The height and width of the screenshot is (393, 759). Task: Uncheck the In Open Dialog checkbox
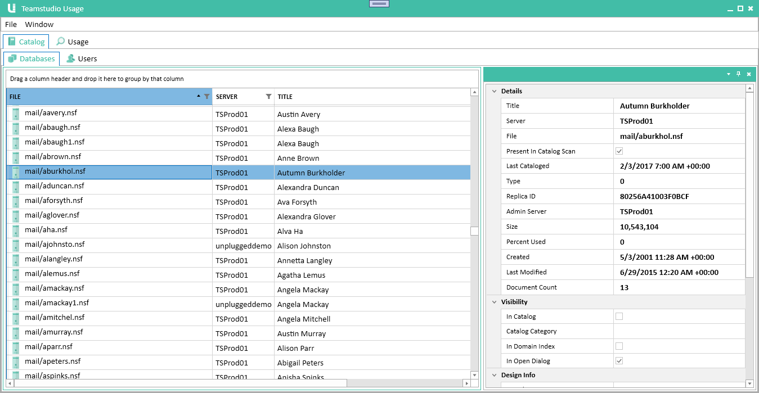(x=619, y=360)
